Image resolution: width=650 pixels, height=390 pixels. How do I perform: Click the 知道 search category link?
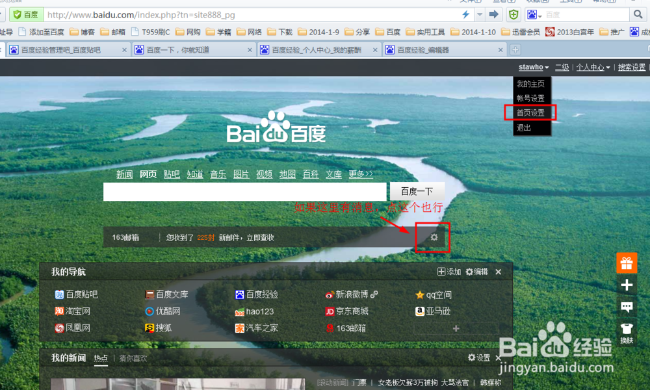(x=195, y=174)
